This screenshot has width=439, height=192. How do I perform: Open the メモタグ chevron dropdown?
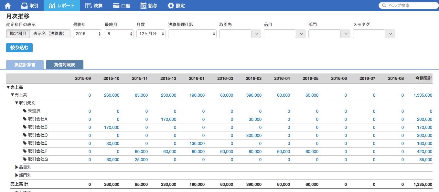click(390, 34)
